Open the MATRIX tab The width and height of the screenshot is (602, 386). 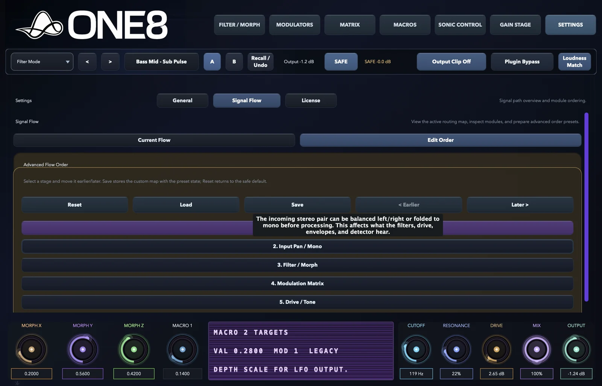[x=350, y=25]
